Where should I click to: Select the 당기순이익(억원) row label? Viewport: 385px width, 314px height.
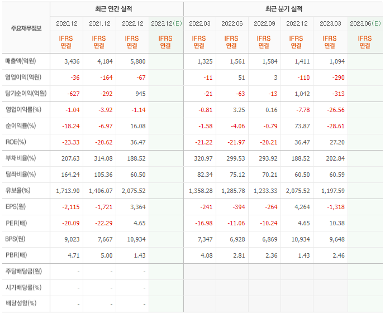coord(26,93)
